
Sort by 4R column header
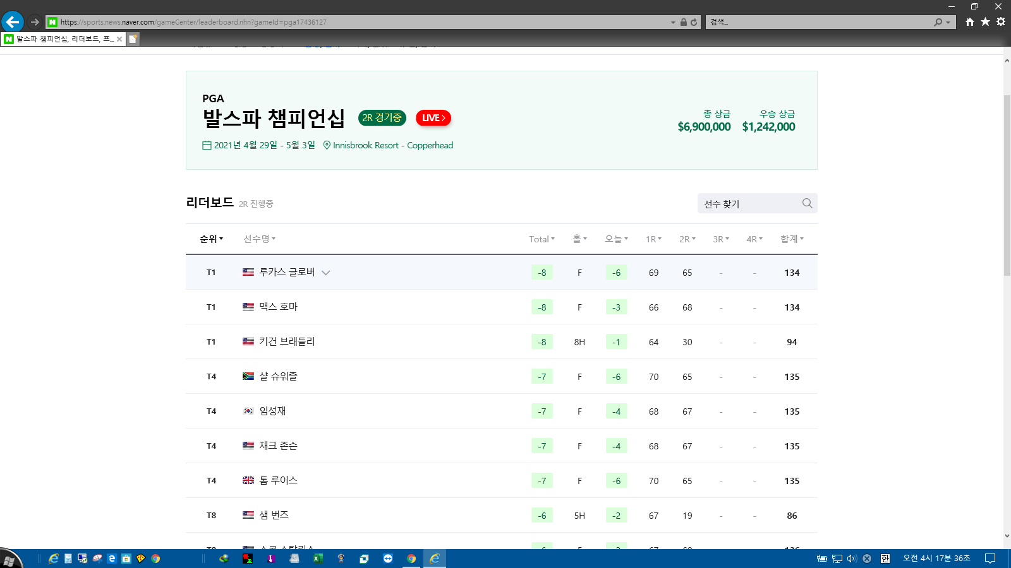(754, 239)
